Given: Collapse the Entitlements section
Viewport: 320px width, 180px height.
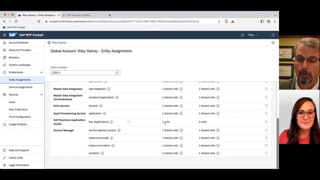Looking at the screenshot, I should 41,72.
